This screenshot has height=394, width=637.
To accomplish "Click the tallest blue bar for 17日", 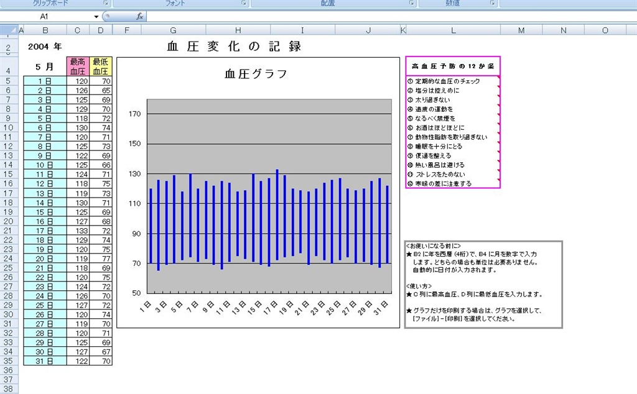I will [x=277, y=215].
